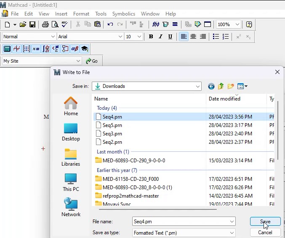Open the zoom percentage dropdown
The image size is (285, 238).
[x=237, y=24]
